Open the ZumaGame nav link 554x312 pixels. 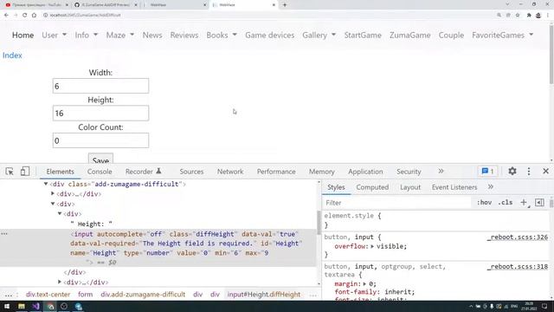(409, 35)
